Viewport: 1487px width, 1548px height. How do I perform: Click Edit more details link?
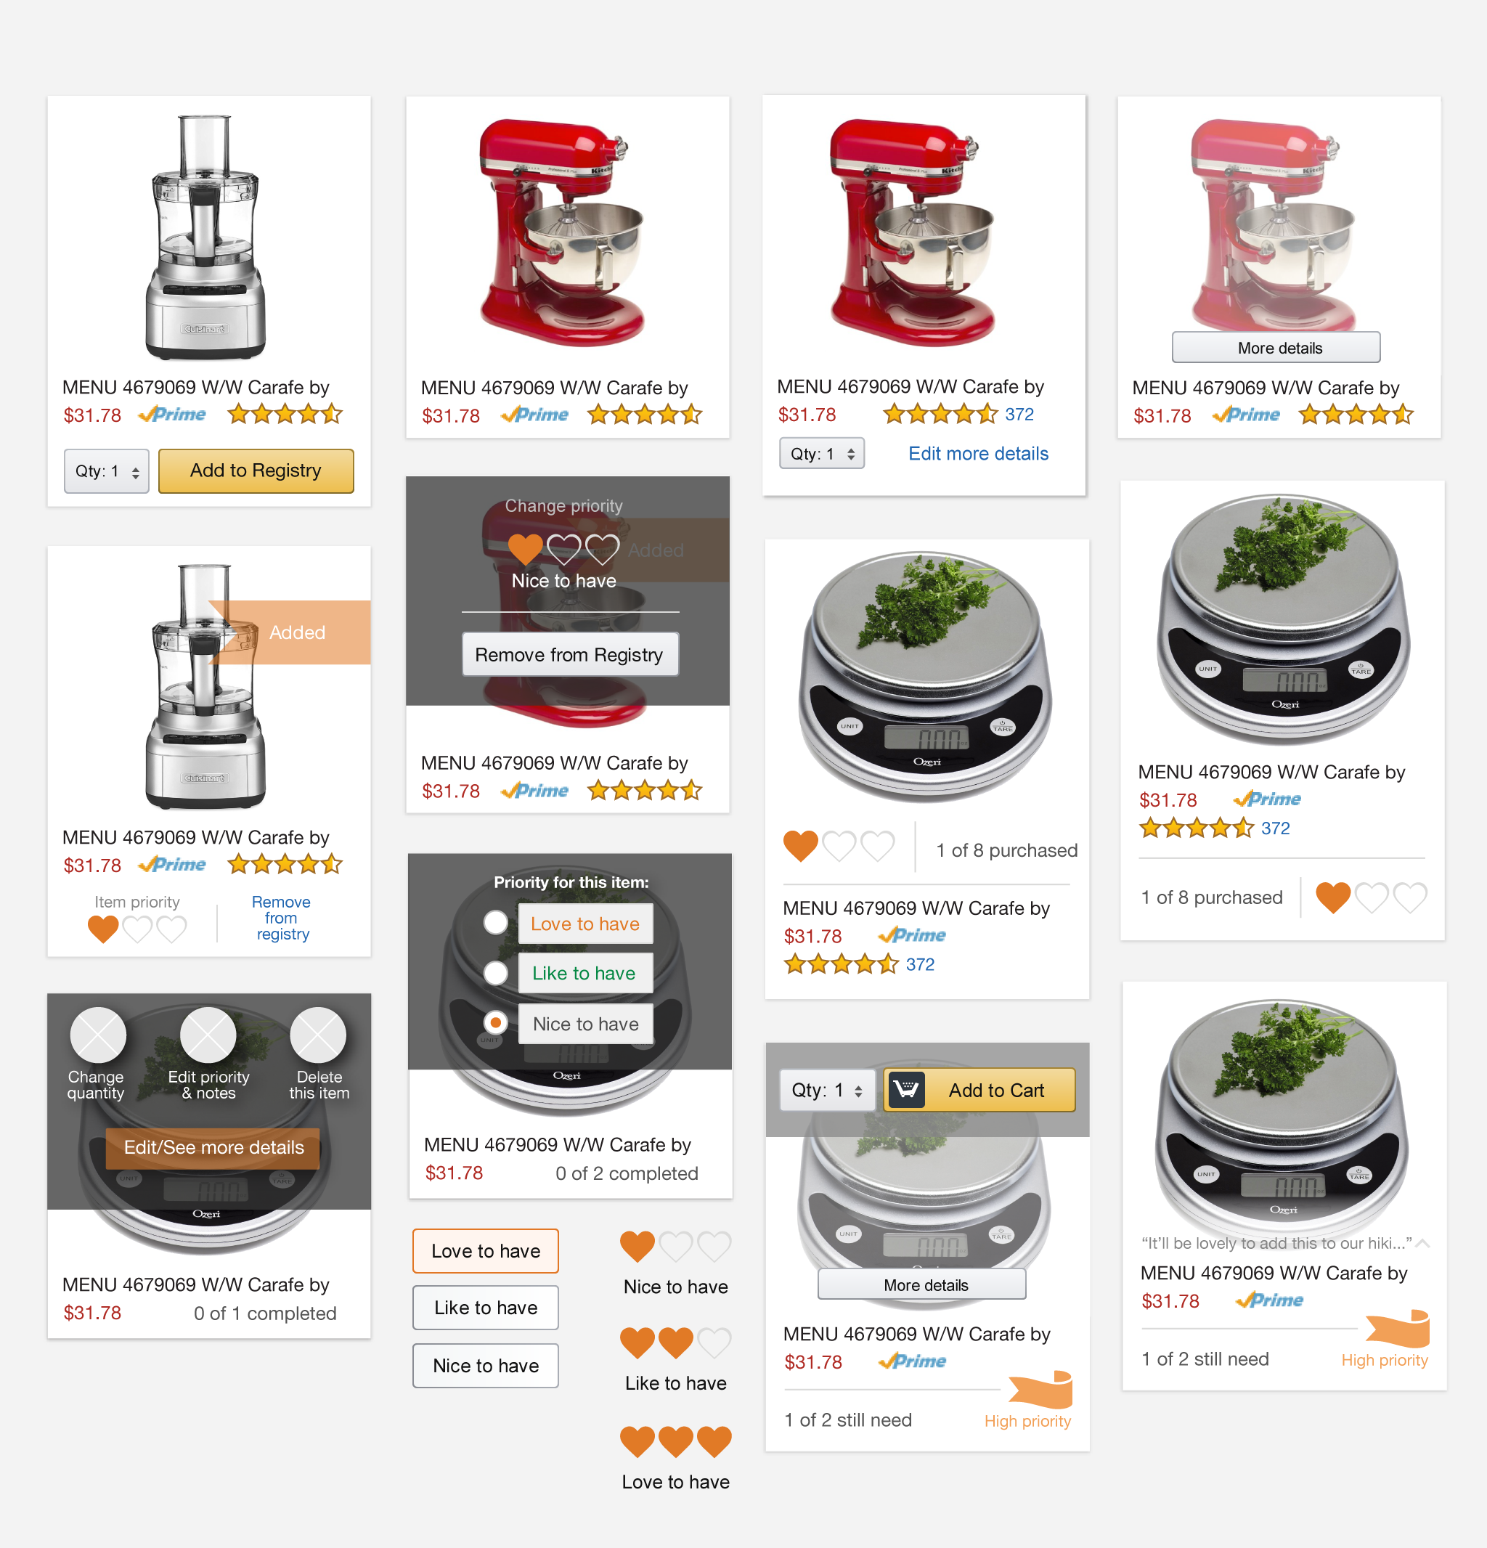[979, 453]
